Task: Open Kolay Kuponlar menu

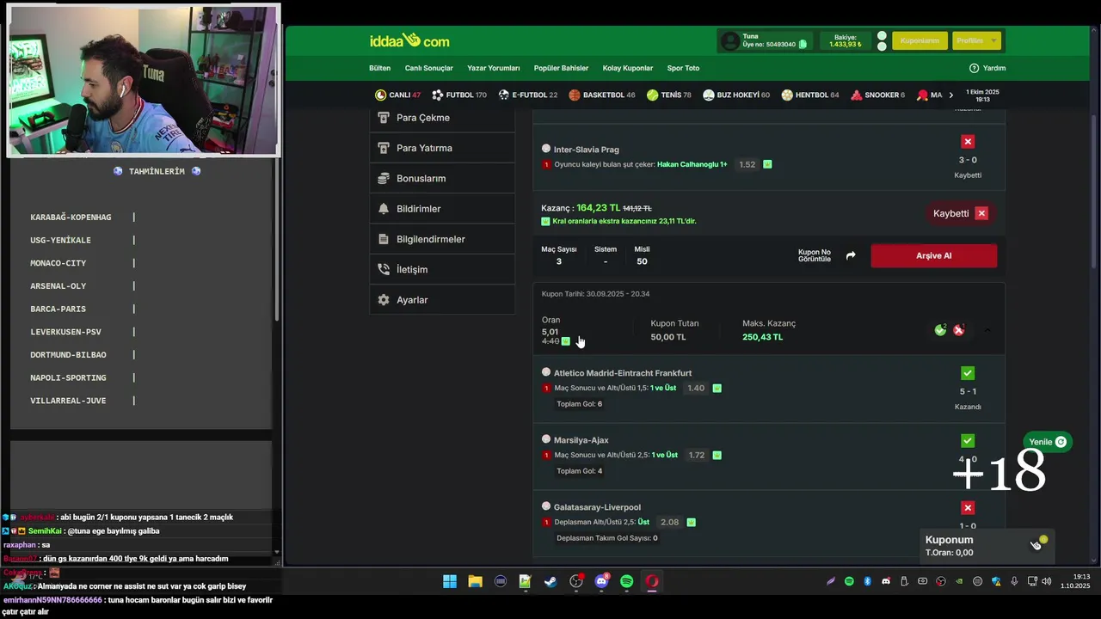Action: 628,68
